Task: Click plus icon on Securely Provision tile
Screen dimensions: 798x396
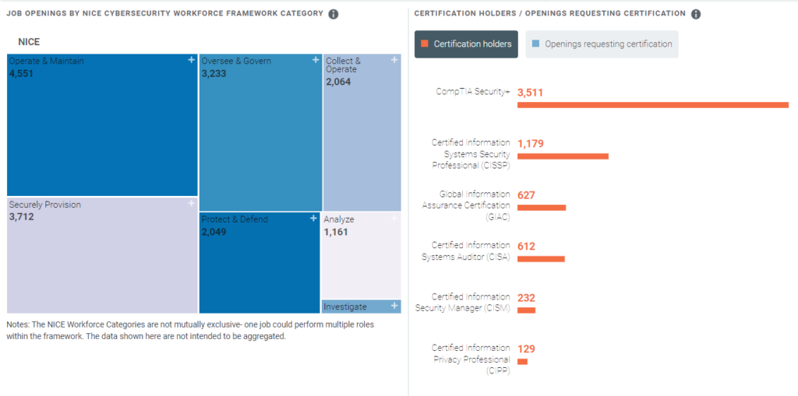Action: coord(192,204)
